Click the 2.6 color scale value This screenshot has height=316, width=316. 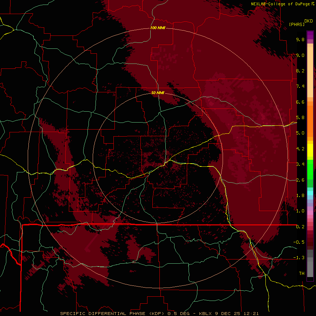tap(300, 180)
